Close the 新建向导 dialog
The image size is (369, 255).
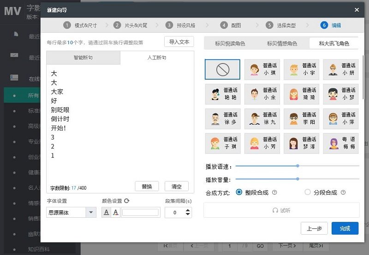point(357,10)
